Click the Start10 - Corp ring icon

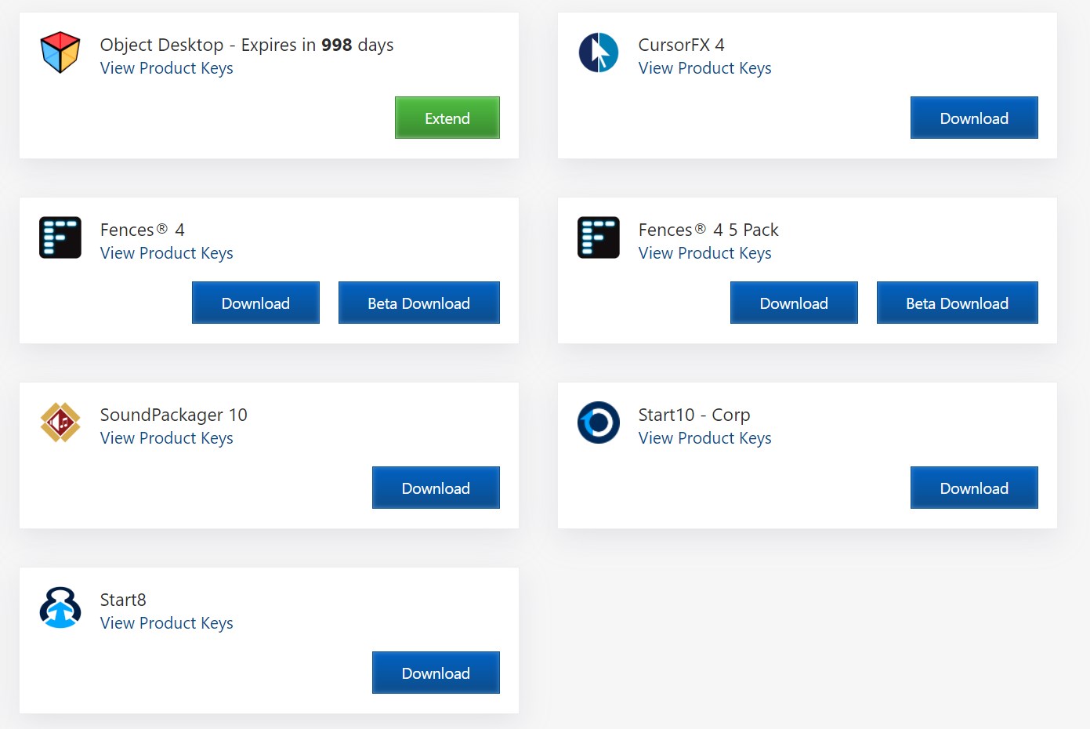tap(599, 423)
